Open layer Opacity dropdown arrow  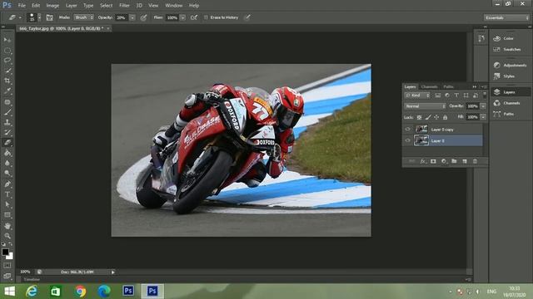(x=483, y=106)
